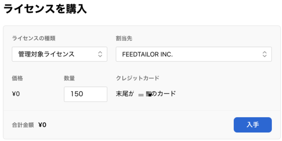Click the ¥0 value under 価格
The image size is (282, 141).
(16, 94)
